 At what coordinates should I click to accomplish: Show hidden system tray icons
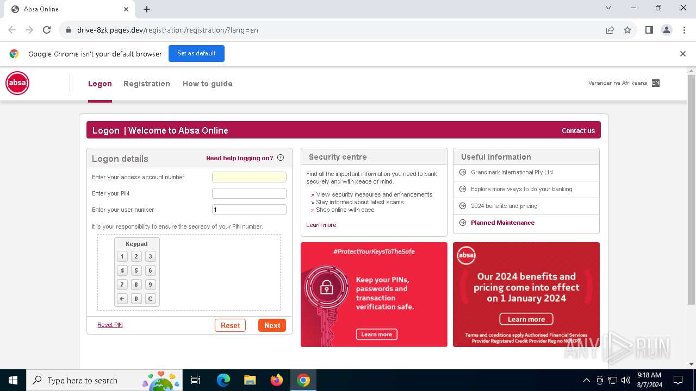pos(586,380)
